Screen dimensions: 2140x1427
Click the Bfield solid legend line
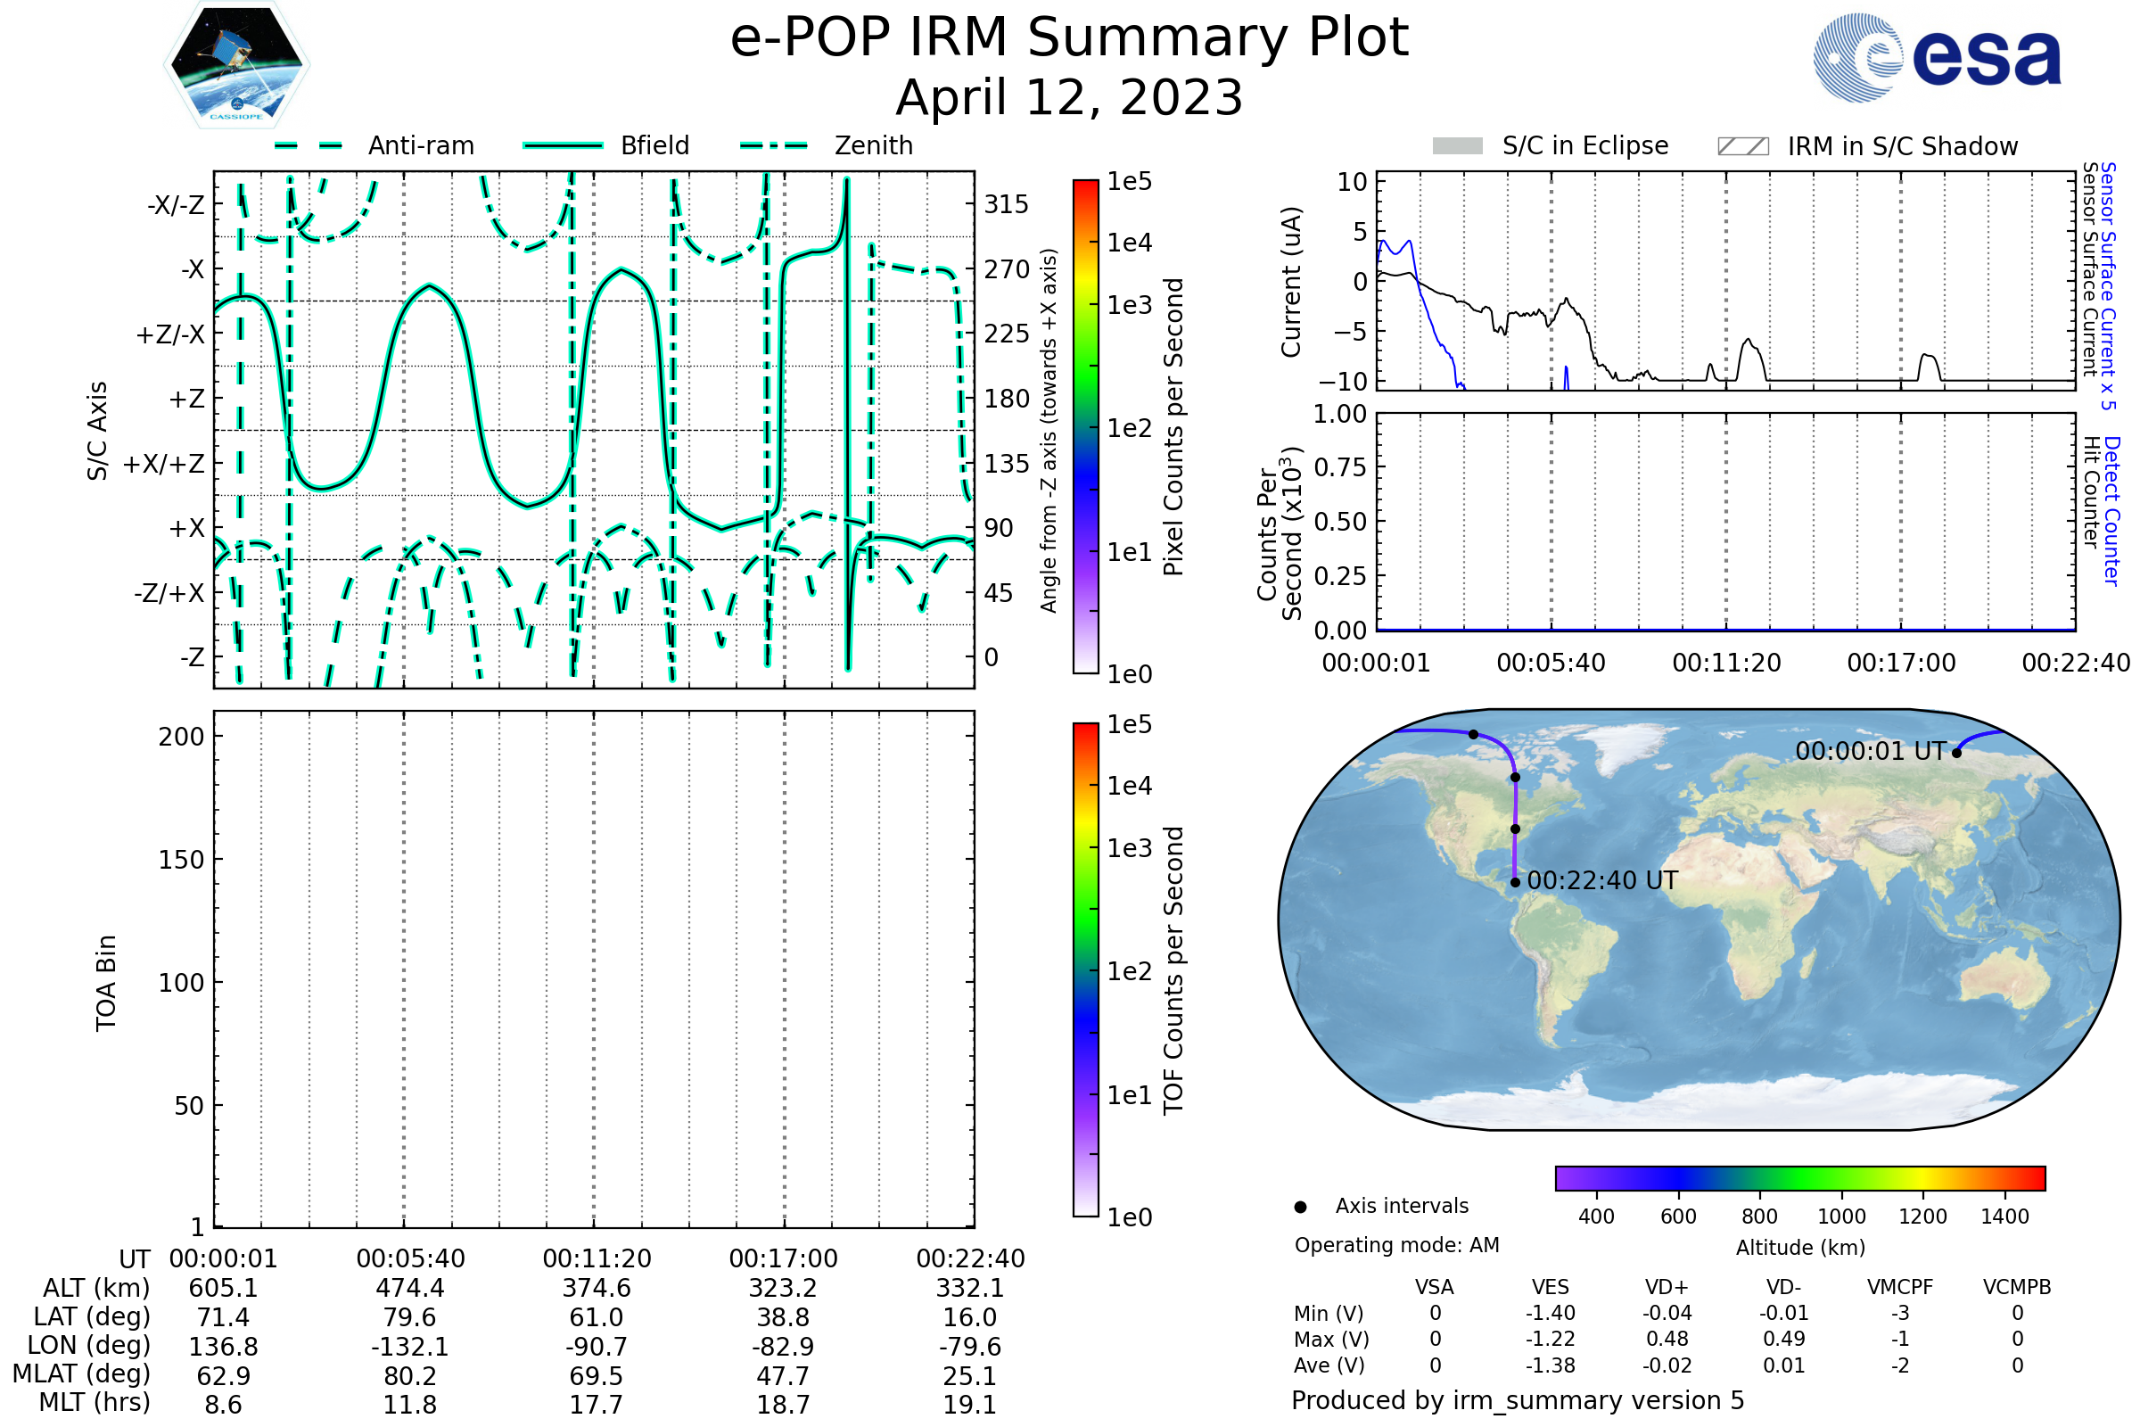click(563, 145)
